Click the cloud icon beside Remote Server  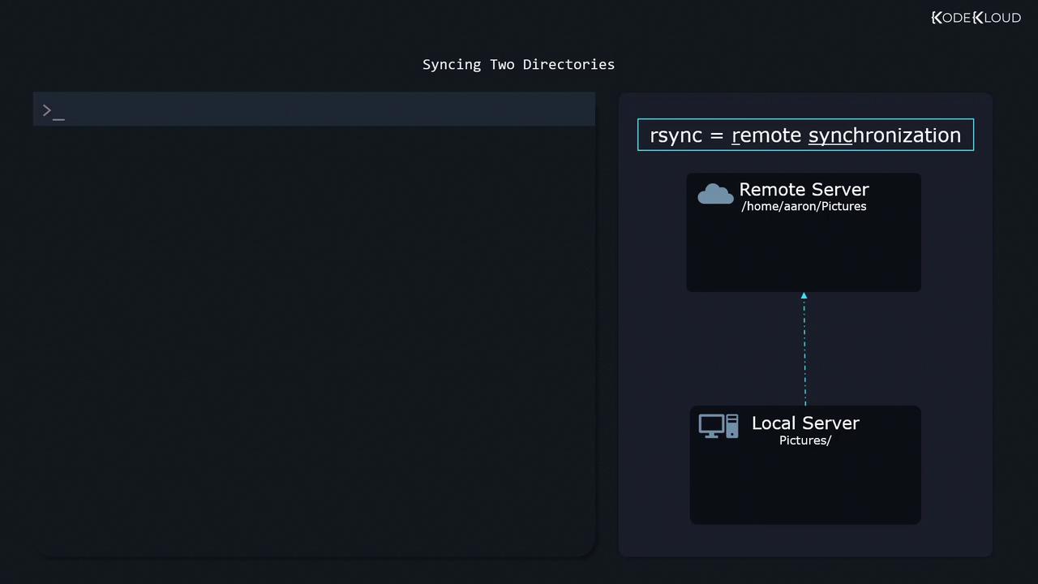point(715,195)
